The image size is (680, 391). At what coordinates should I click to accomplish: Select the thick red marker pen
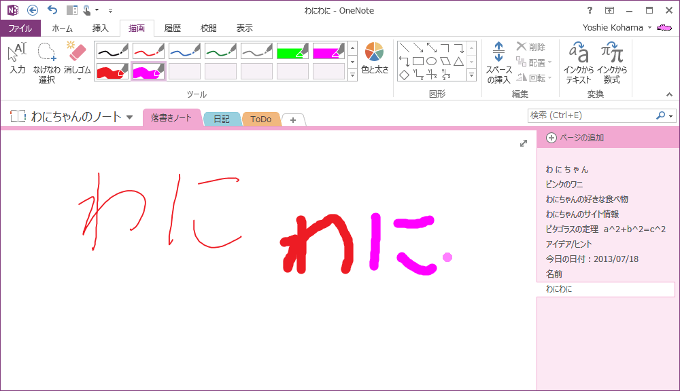coord(112,71)
